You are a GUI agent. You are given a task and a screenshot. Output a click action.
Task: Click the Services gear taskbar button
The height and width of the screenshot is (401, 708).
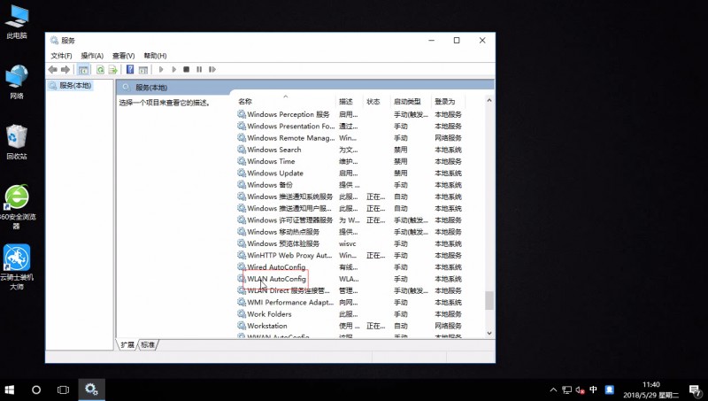click(x=92, y=389)
